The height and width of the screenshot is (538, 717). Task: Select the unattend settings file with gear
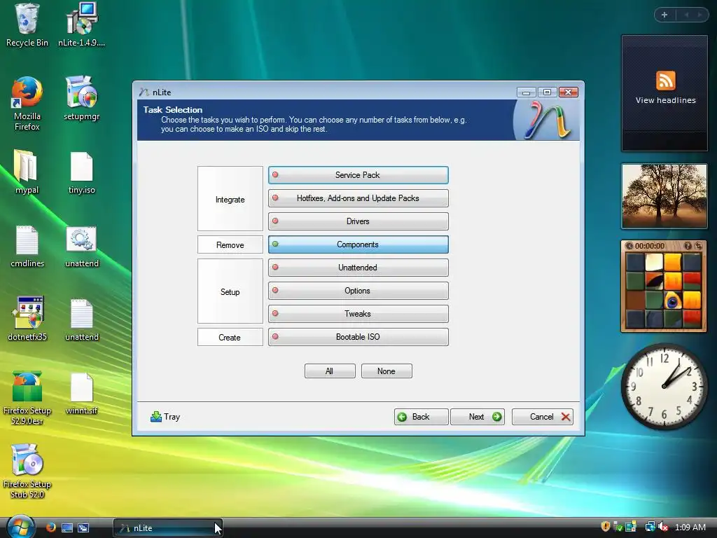81,246
